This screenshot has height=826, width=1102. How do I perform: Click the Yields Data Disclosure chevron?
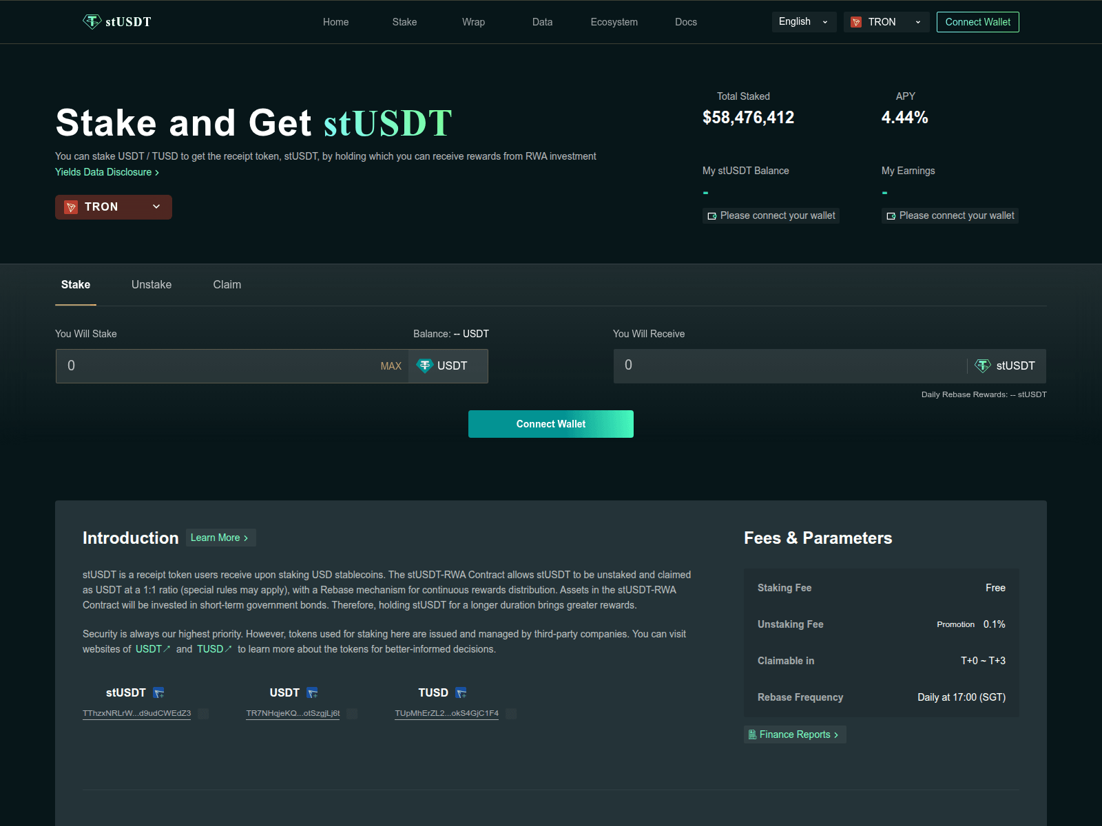pos(157,173)
